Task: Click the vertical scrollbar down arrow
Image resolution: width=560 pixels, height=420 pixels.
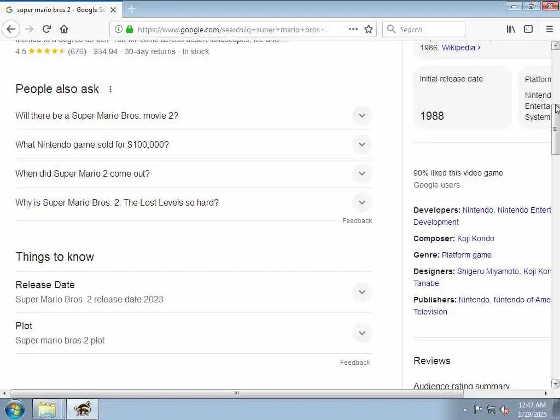Action: click(x=555, y=384)
